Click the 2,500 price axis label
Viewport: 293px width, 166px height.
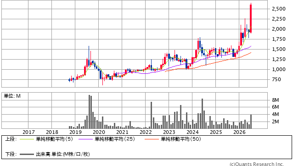[x=279, y=9]
